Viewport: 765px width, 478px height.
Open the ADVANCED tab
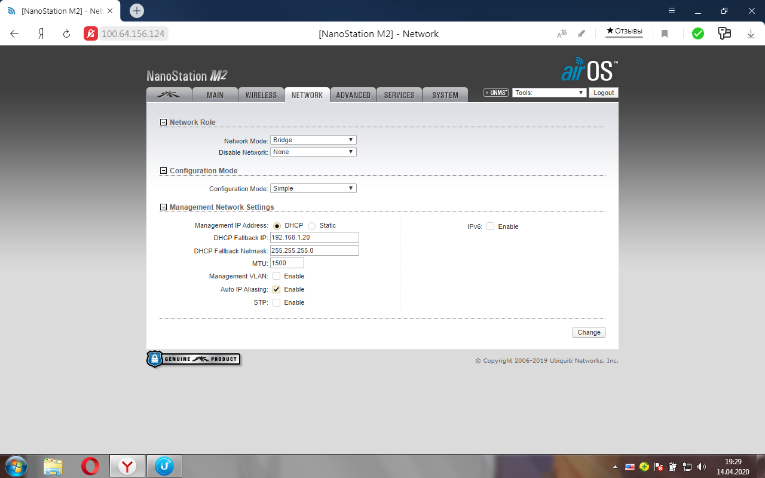pos(353,94)
